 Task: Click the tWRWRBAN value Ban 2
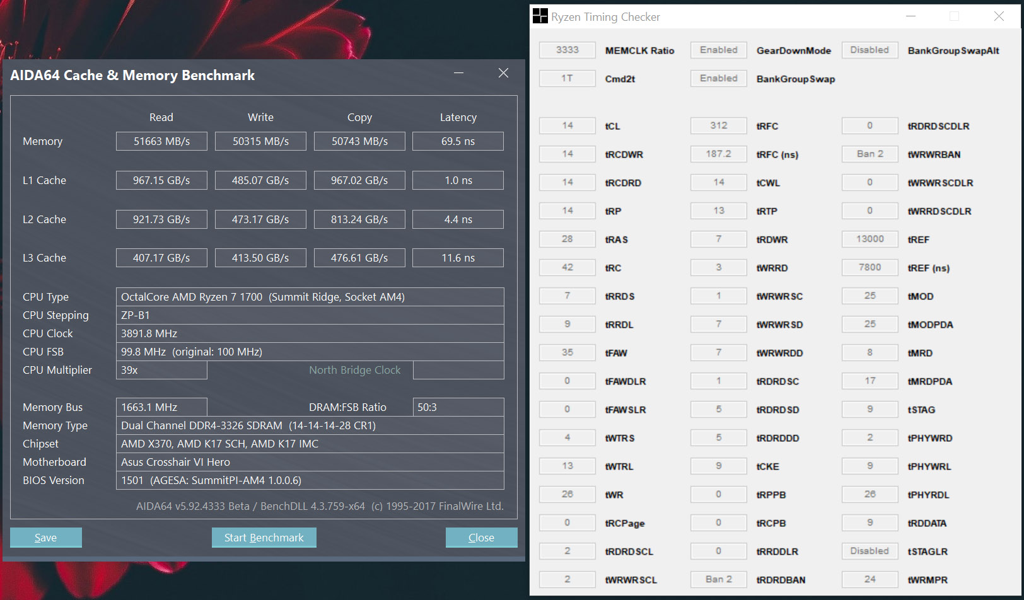[870, 154]
